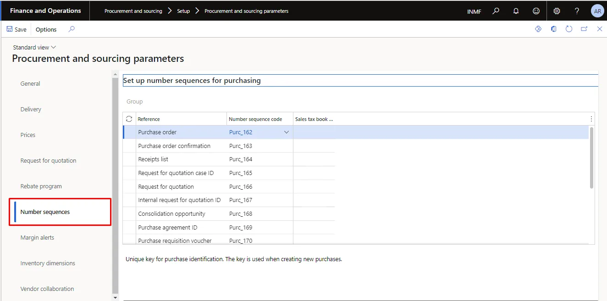The height and width of the screenshot is (301, 607).
Task: Click the Purc_164 cell
Action: click(260, 159)
